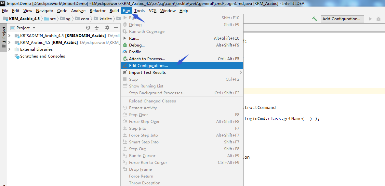Open the Refactor menu
Screen dimensions: 385x186
point(98,10)
